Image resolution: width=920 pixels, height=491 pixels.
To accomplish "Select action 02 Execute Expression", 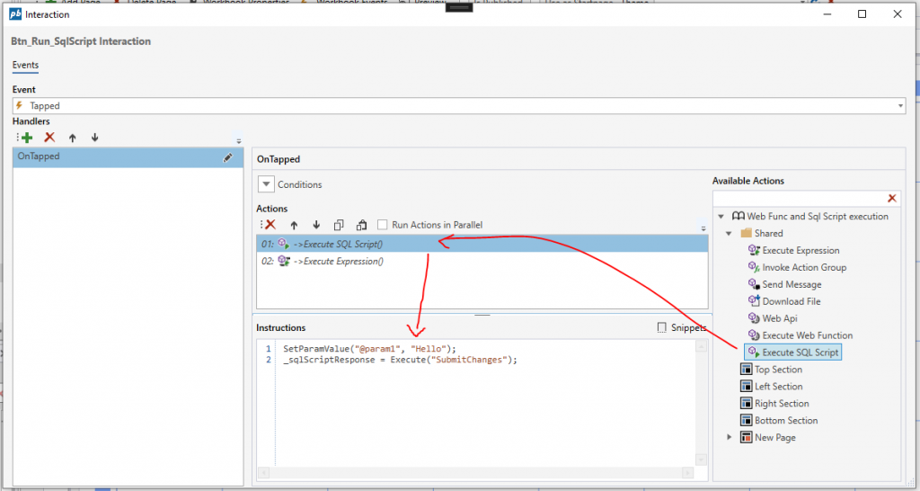I will click(482, 262).
